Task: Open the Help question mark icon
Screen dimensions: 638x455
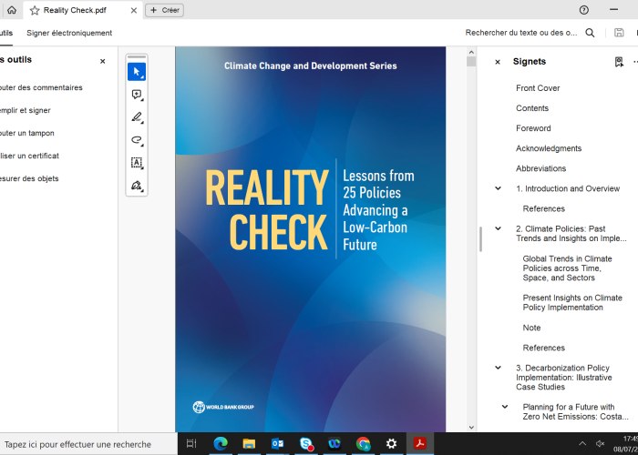Action: click(x=584, y=10)
